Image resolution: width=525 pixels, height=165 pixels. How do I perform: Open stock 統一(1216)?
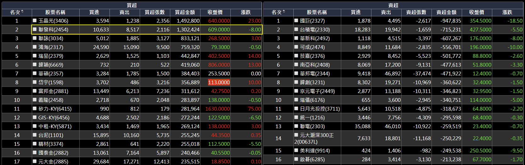[x=312, y=118]
